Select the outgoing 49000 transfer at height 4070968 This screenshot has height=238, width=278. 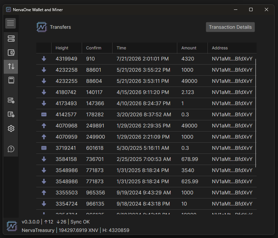pos(146,126)
